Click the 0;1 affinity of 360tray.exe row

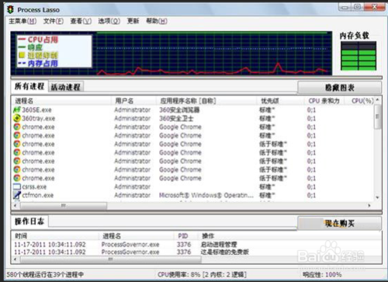pos(311,118)
